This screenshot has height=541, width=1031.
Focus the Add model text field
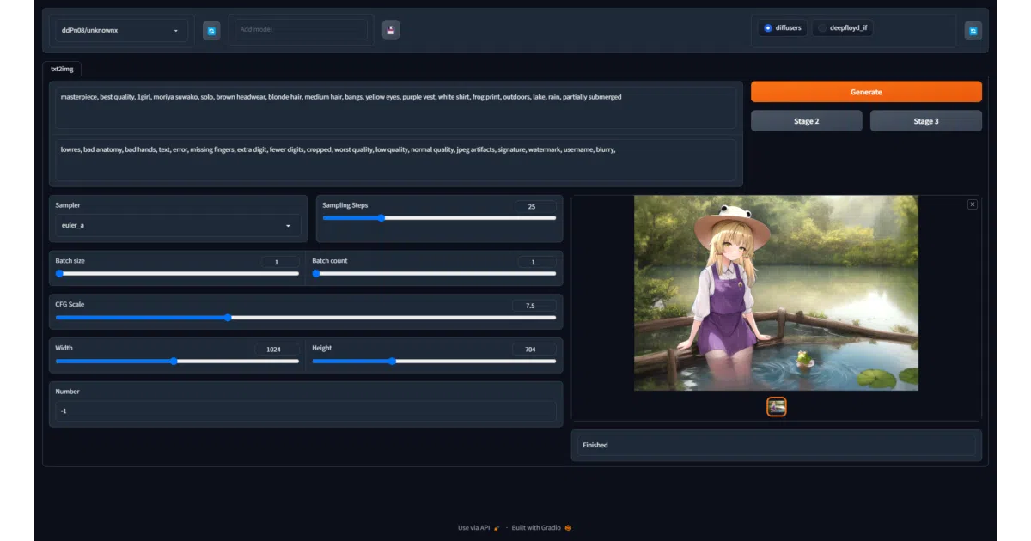[x=302, y=29]
